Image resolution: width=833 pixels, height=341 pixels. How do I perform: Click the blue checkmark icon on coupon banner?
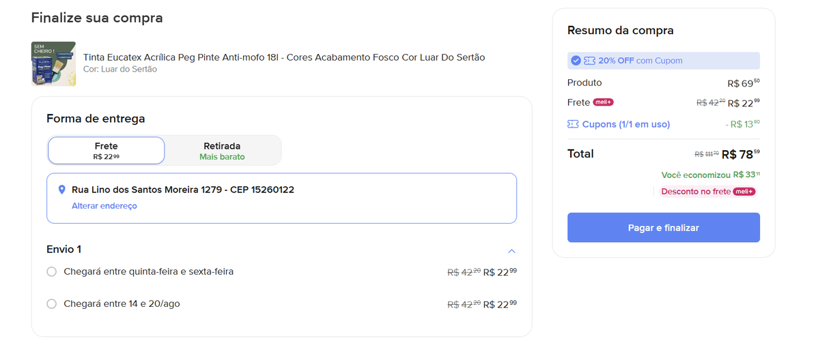(576, 61)
